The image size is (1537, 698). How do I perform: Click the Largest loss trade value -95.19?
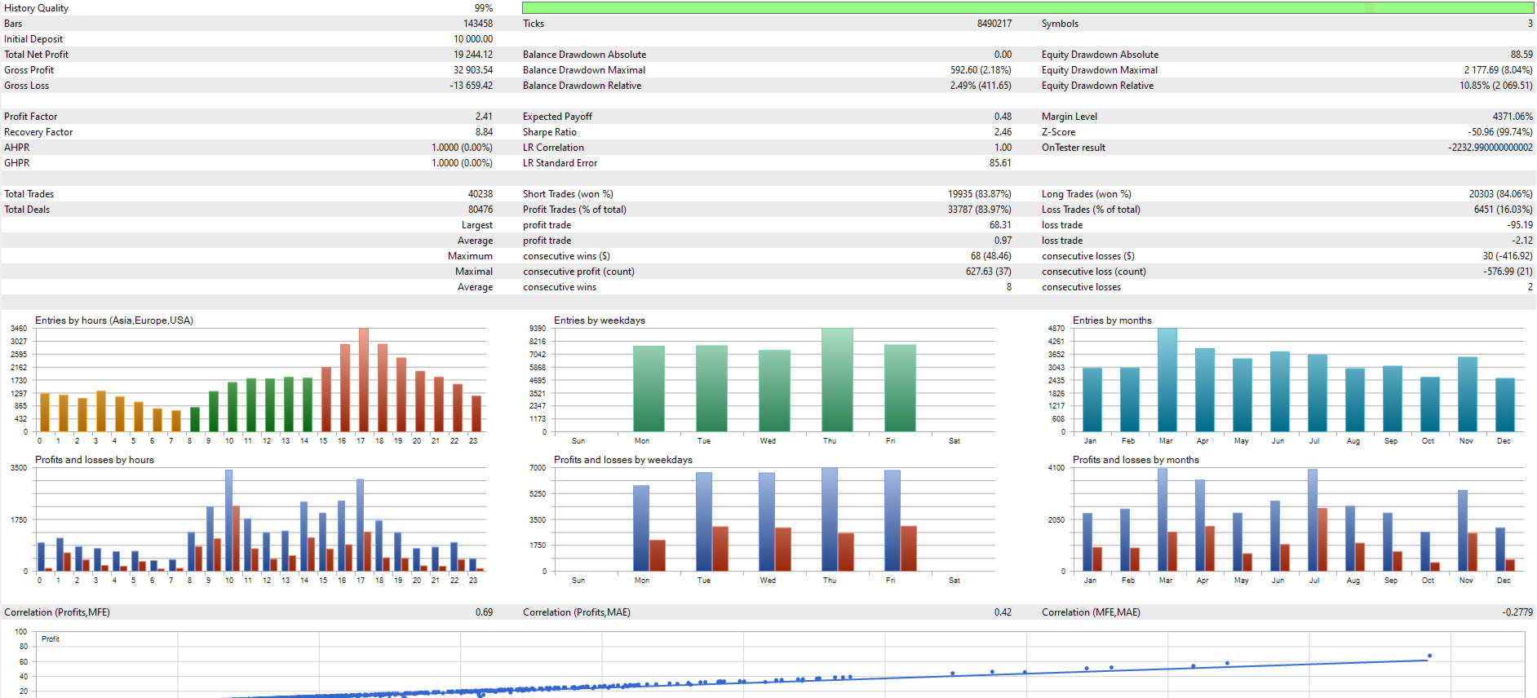point(1520,225)
